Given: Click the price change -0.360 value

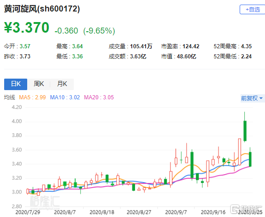Looking at the screenshot, I should [x=66, y=31].
